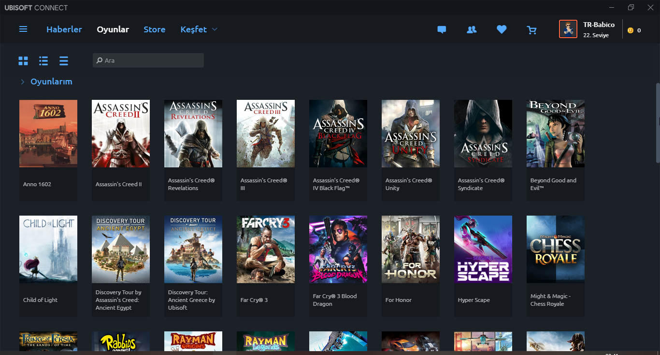660x355 pixels.
Task: Switch to large grid view
Action: [x=23, y=61]
